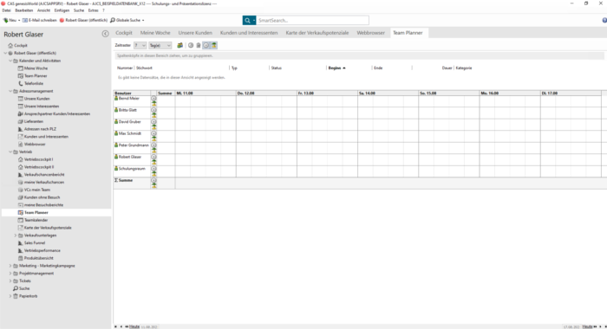Click the SmartSearch magnifier icon
The height and width of the screenshot is (329, 607).
click(247, 21)
